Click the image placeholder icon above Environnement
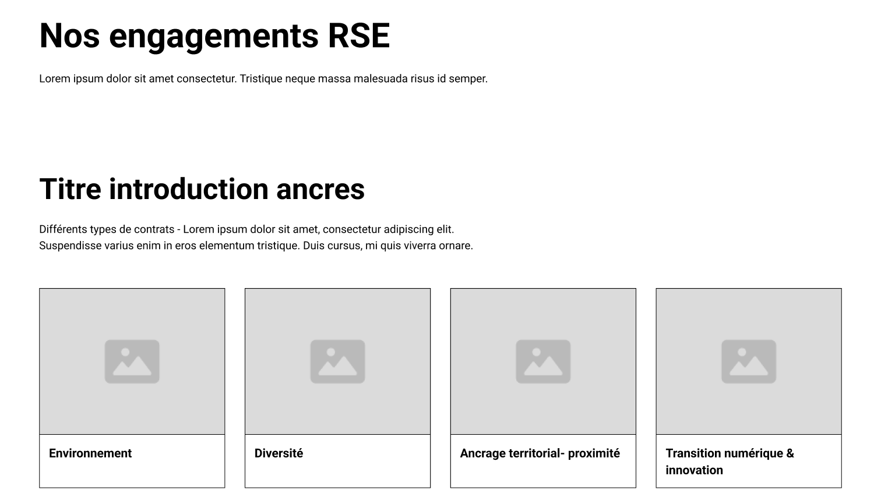Screen dimensions: 881x497 132,361
